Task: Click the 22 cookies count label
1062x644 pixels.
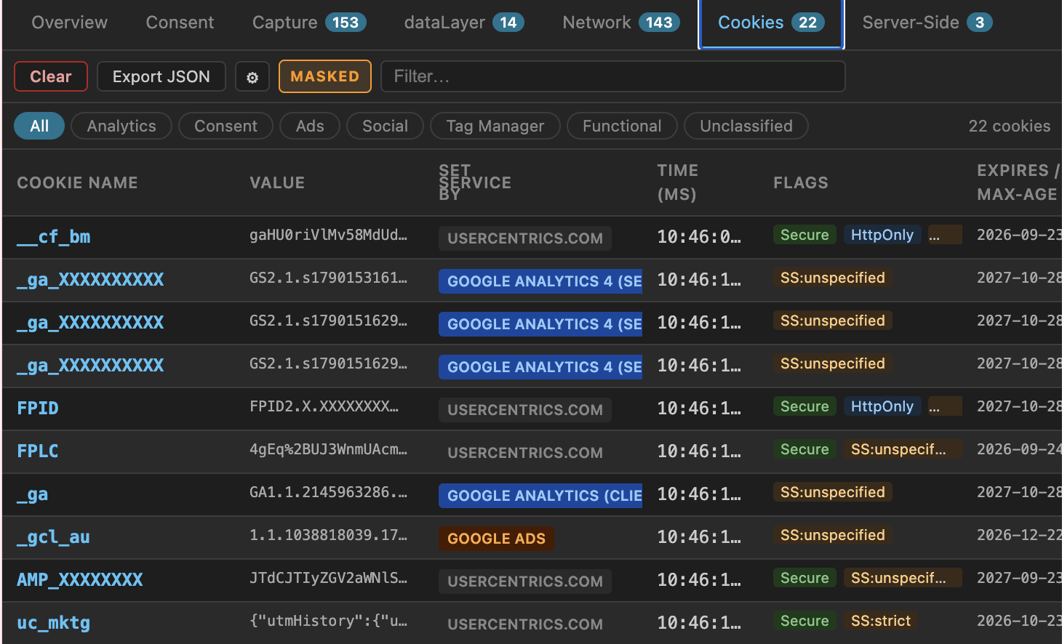Action: [x=1010, y=126]
